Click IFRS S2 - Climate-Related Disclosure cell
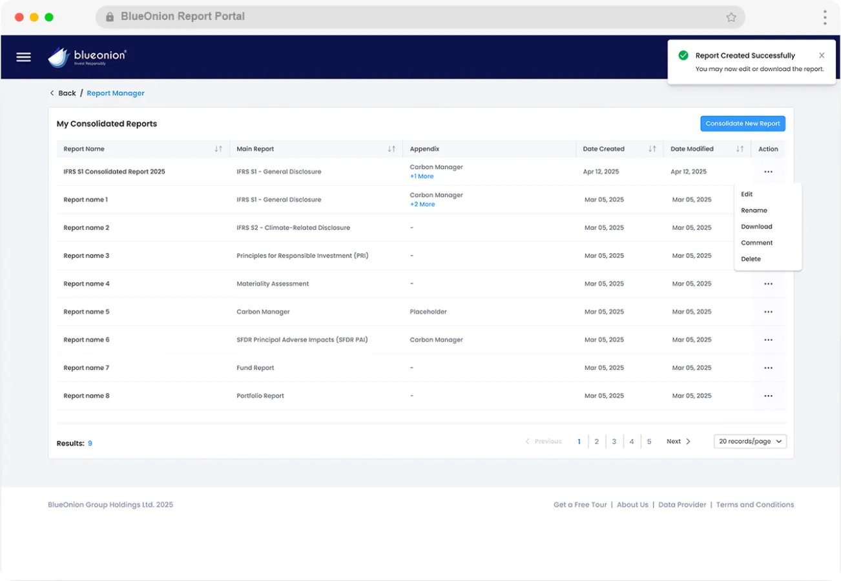Image resolution: width=841 pixels, height=581 pixels. pos(293,228)
